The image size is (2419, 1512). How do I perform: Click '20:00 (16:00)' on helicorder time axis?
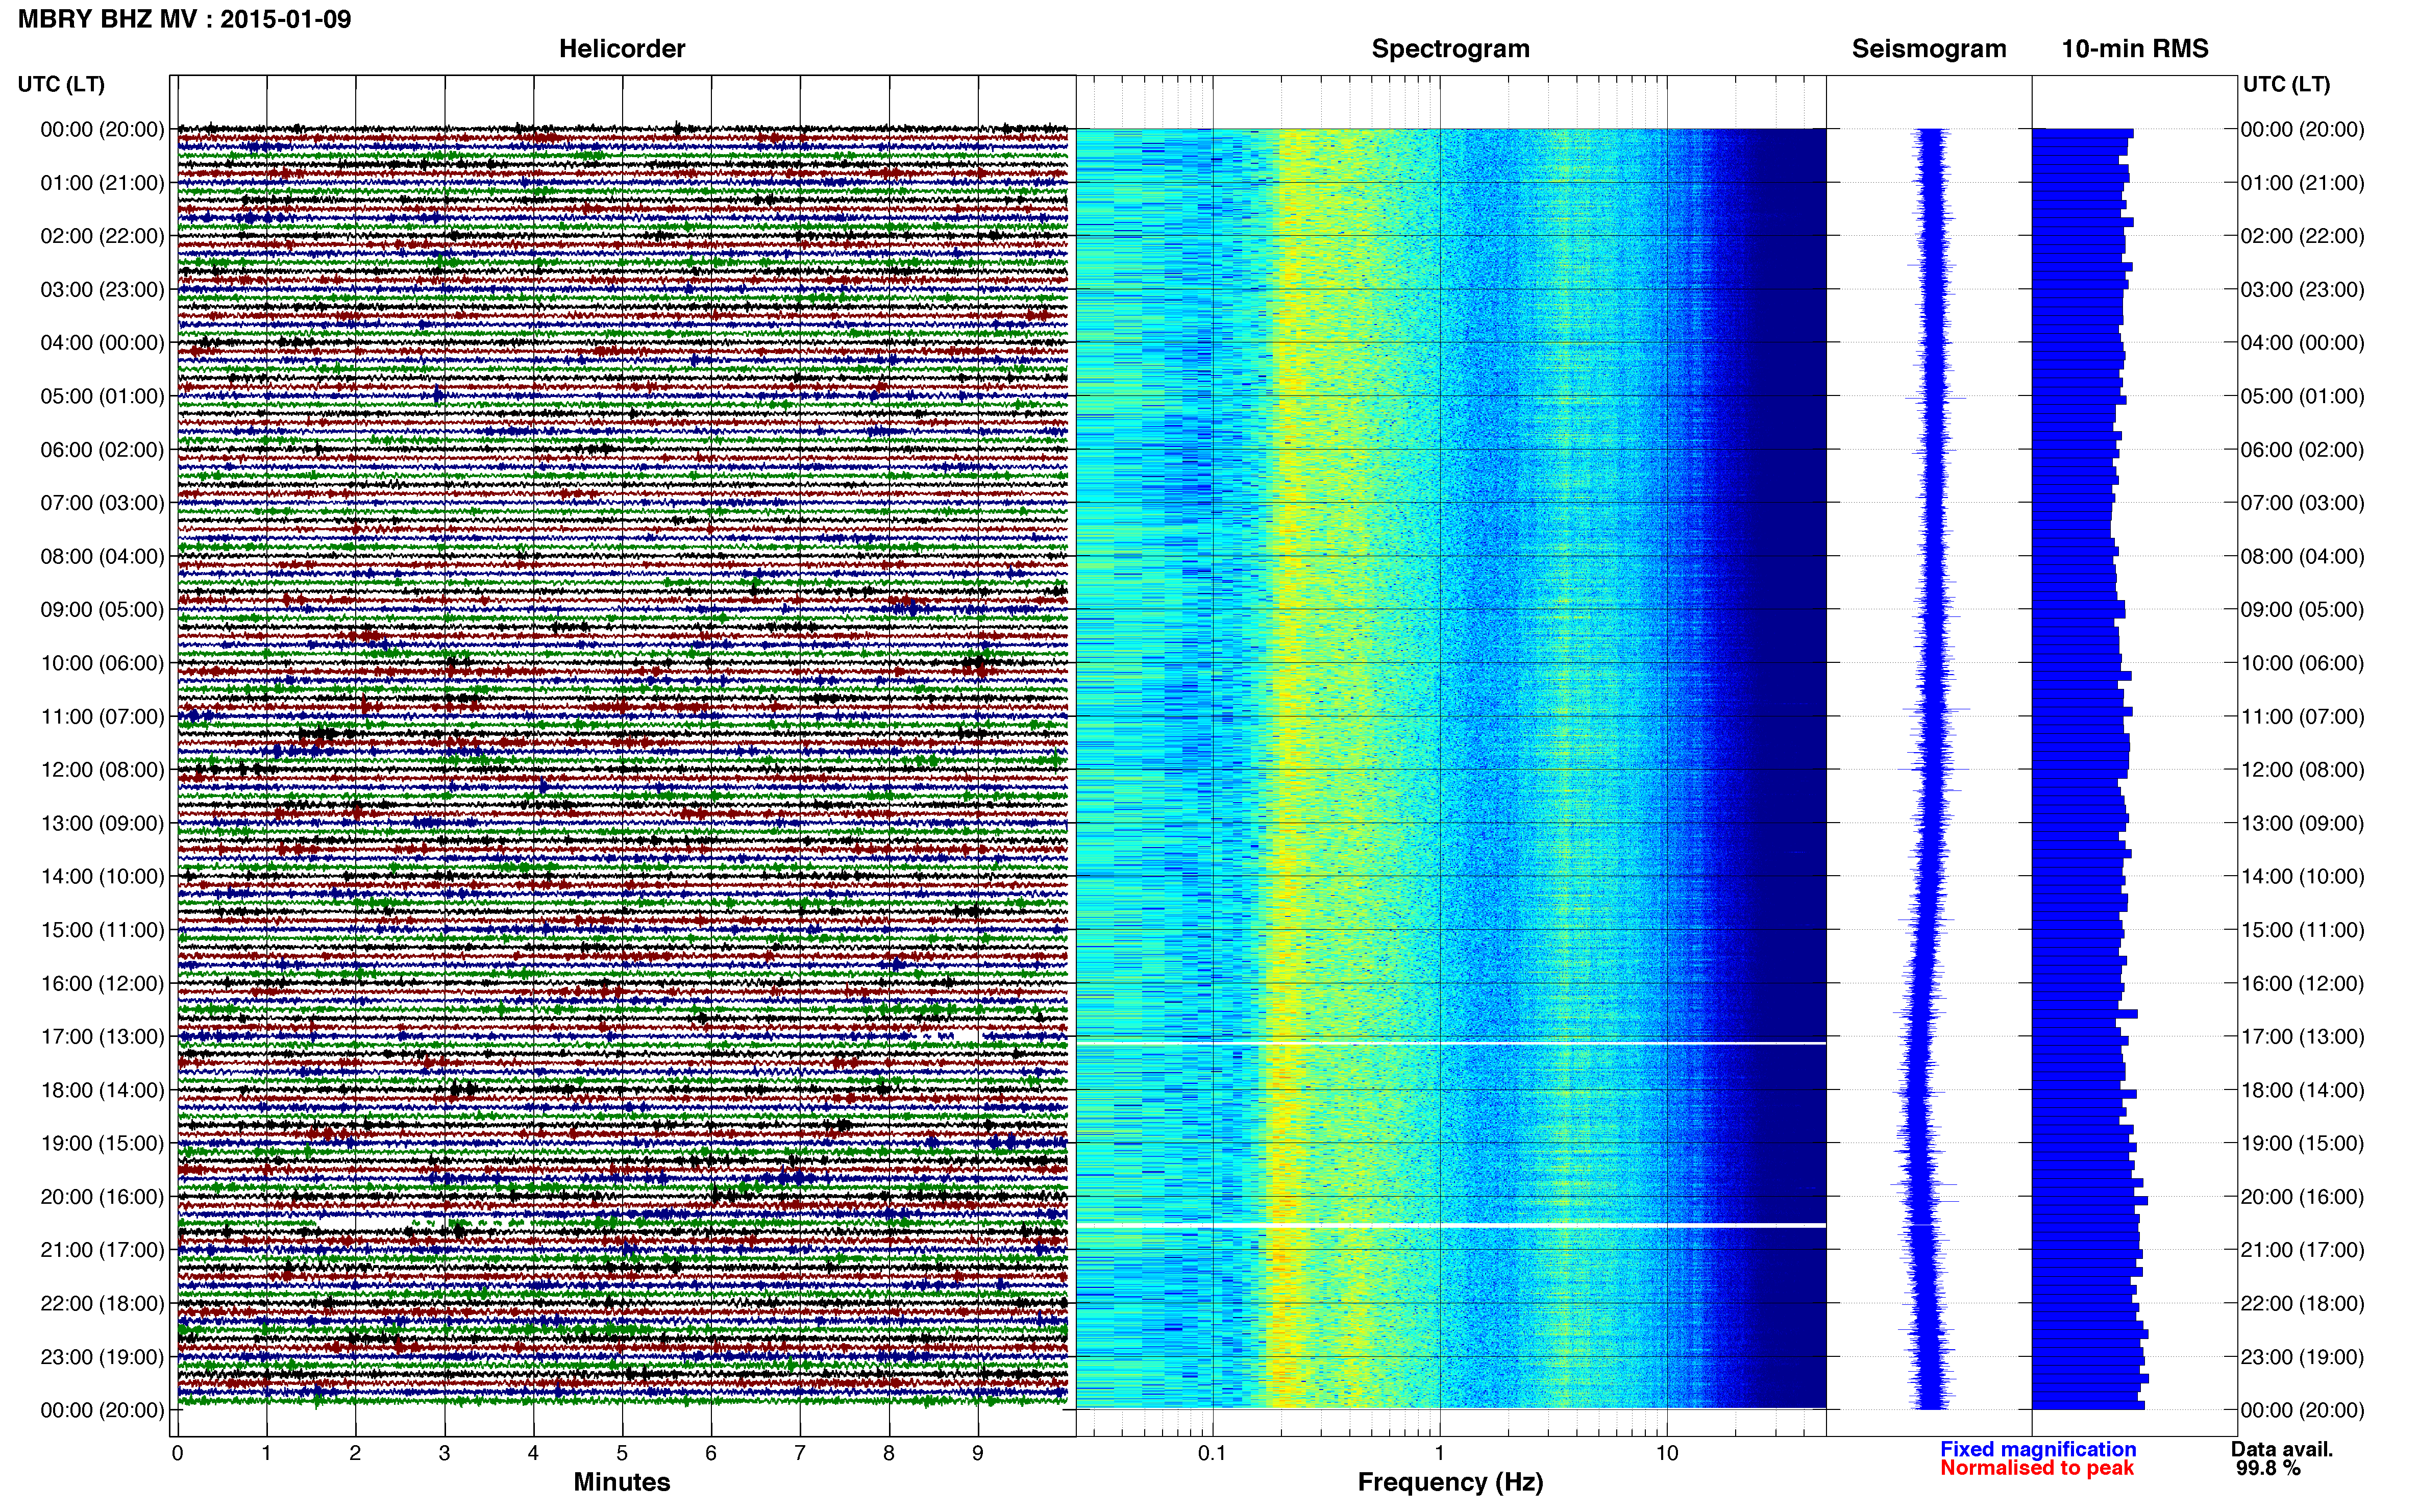click(x=102, y=1197)
